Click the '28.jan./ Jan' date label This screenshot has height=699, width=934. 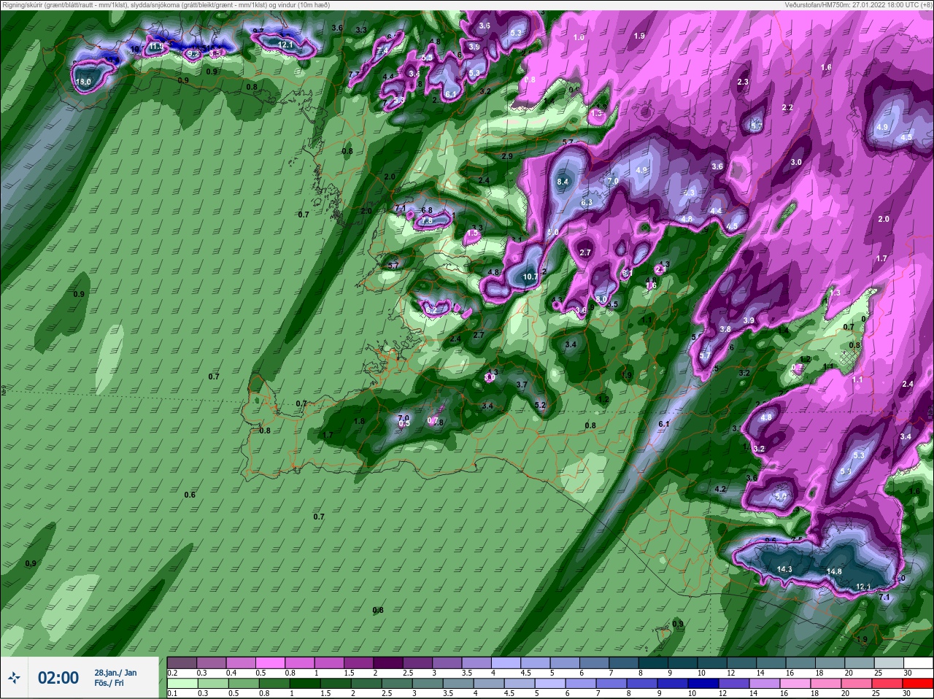pos(115,673)
